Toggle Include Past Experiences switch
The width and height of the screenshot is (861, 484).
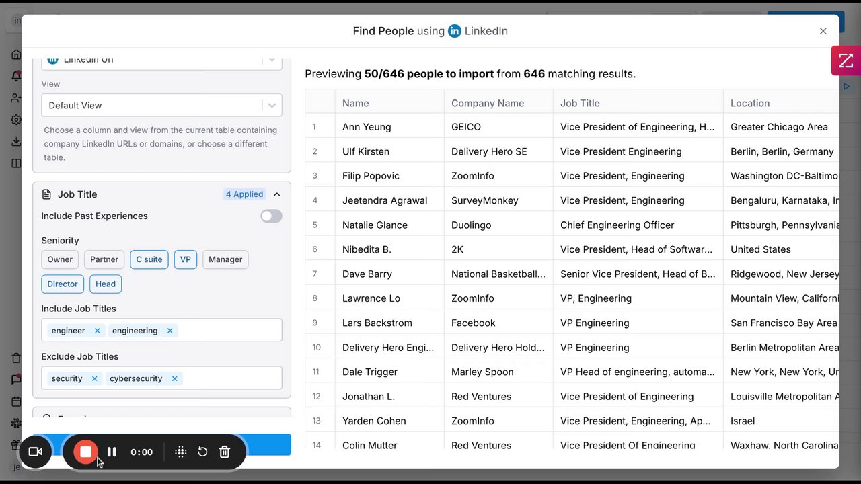click(x=271, y=216)
